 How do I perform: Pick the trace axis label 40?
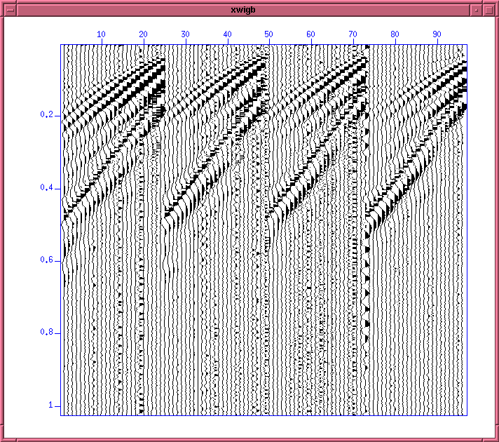(227, 34)
